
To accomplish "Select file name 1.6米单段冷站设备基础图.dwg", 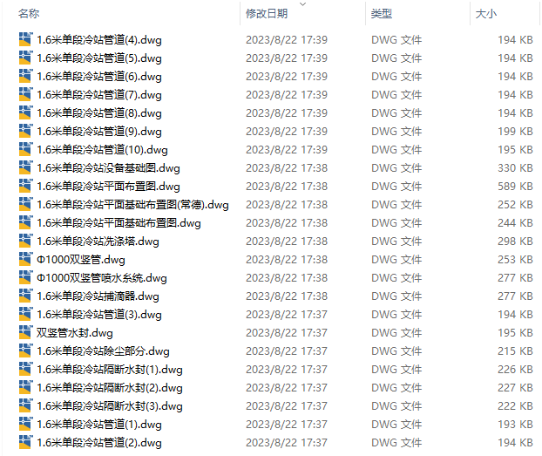I will [x=108, y=168].
